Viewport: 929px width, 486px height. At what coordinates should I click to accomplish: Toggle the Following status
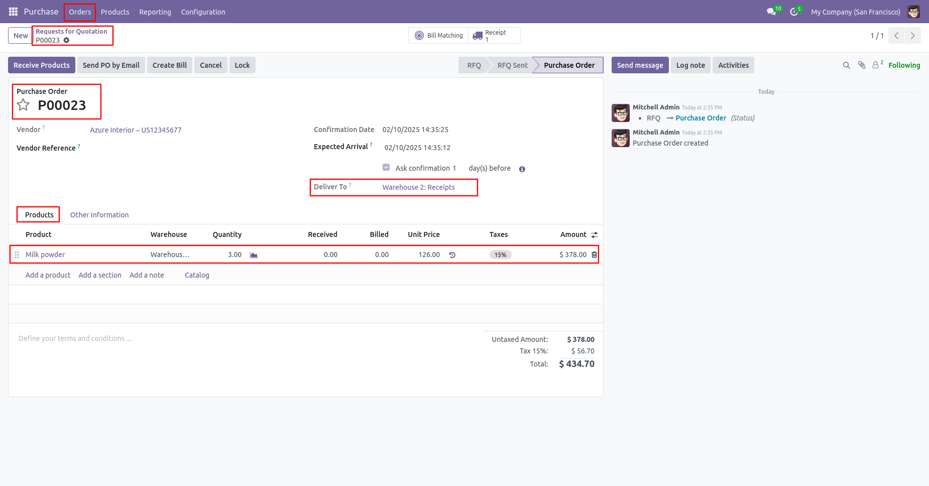point(904,65)
